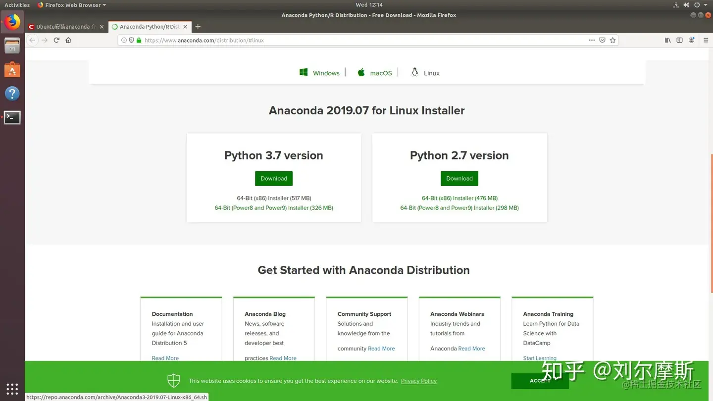
Task: Launch Ubuntu Software from the dock
Action: point(12,70)
